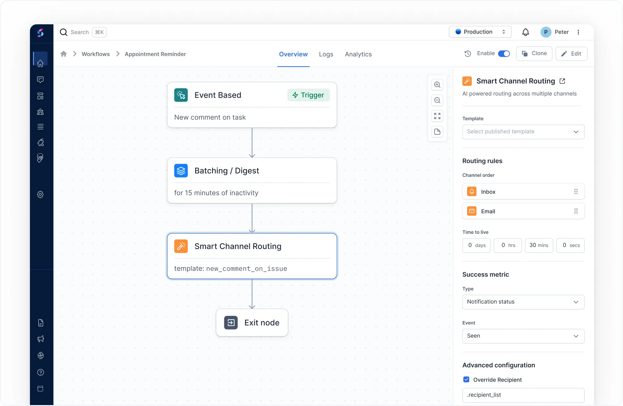Open the Analytics tab
This screenshot has height=406, width=623.
point(358,54)
